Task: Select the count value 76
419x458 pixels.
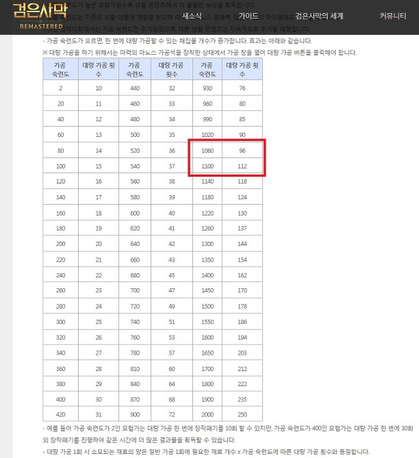Action: pyautogui.click(x=242, y=88)
